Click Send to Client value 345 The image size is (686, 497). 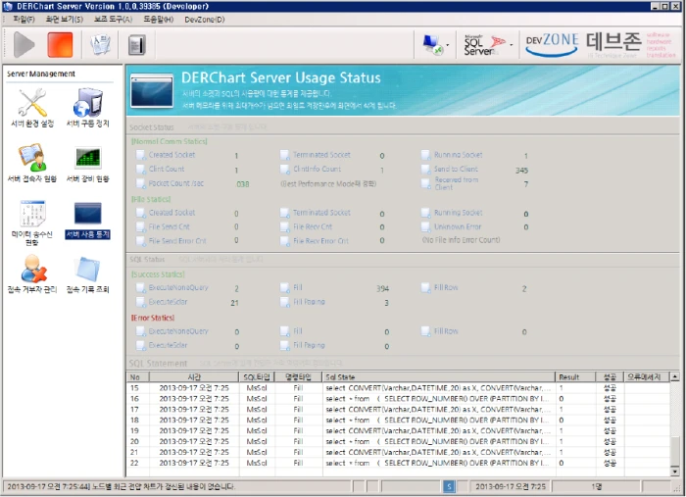pyautogui.click(x=521, y=171)
